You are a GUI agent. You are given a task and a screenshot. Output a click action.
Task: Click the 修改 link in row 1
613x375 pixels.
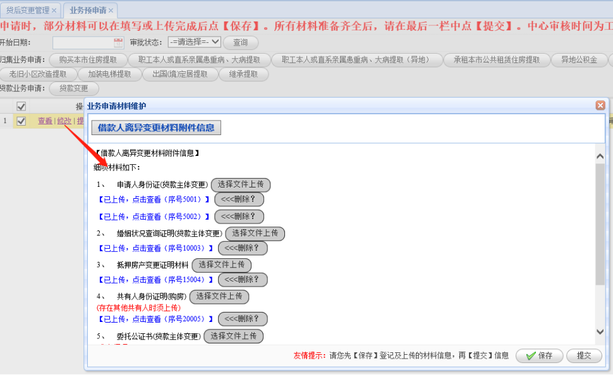pos(64,121)
